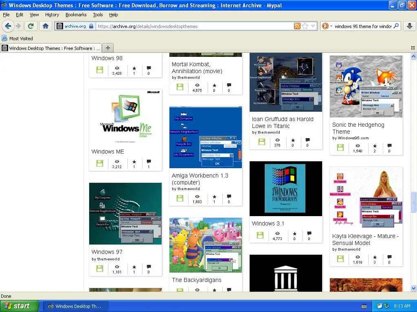This screenshot has width=417, height=312.
Task: Open the Windows 98 item title
Action: point(107,58)
